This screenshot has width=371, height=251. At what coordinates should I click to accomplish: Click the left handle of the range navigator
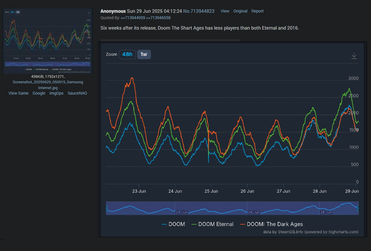[106, 208]
